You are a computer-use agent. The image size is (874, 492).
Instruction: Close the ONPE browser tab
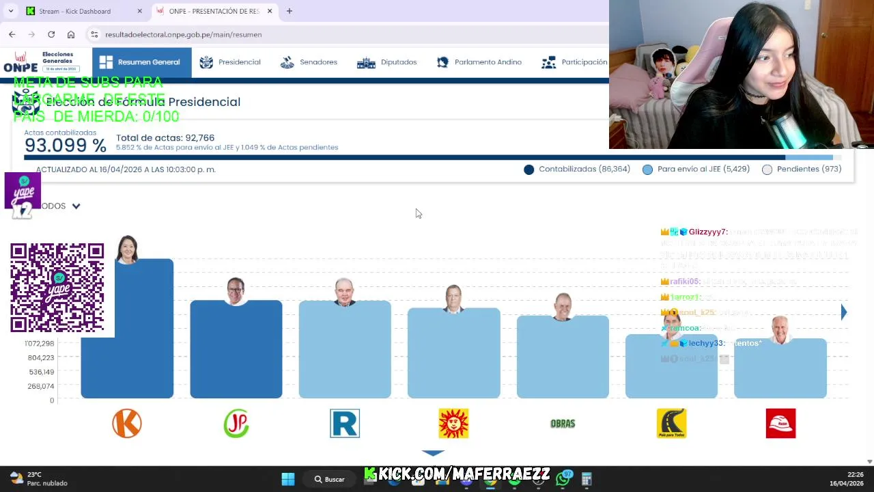click(270, 11)
